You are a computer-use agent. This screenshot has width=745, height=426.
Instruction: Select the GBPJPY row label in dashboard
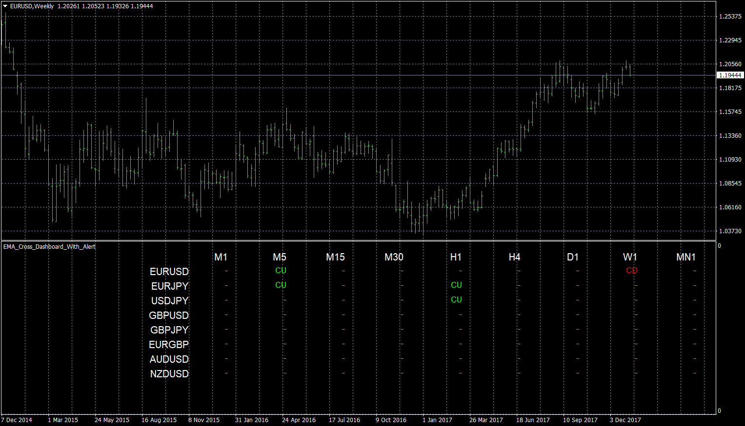pos(169,330)
